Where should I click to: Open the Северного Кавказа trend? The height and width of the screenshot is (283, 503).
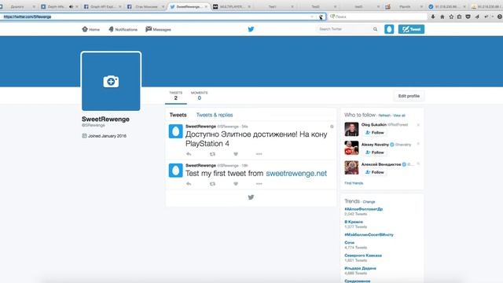pos(363,255)
